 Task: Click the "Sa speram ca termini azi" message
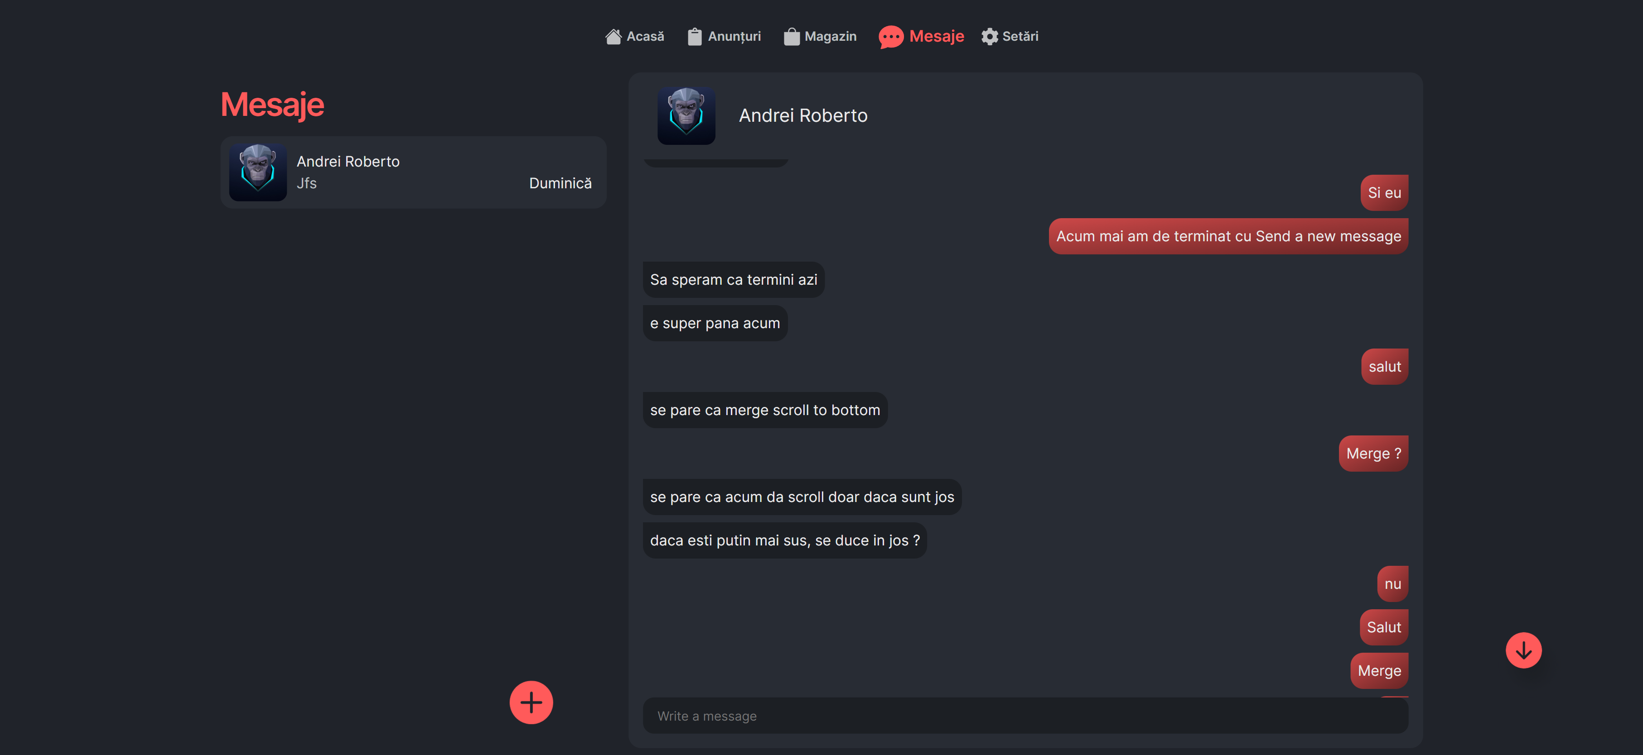pyautogui.click(x=734, y=280)
